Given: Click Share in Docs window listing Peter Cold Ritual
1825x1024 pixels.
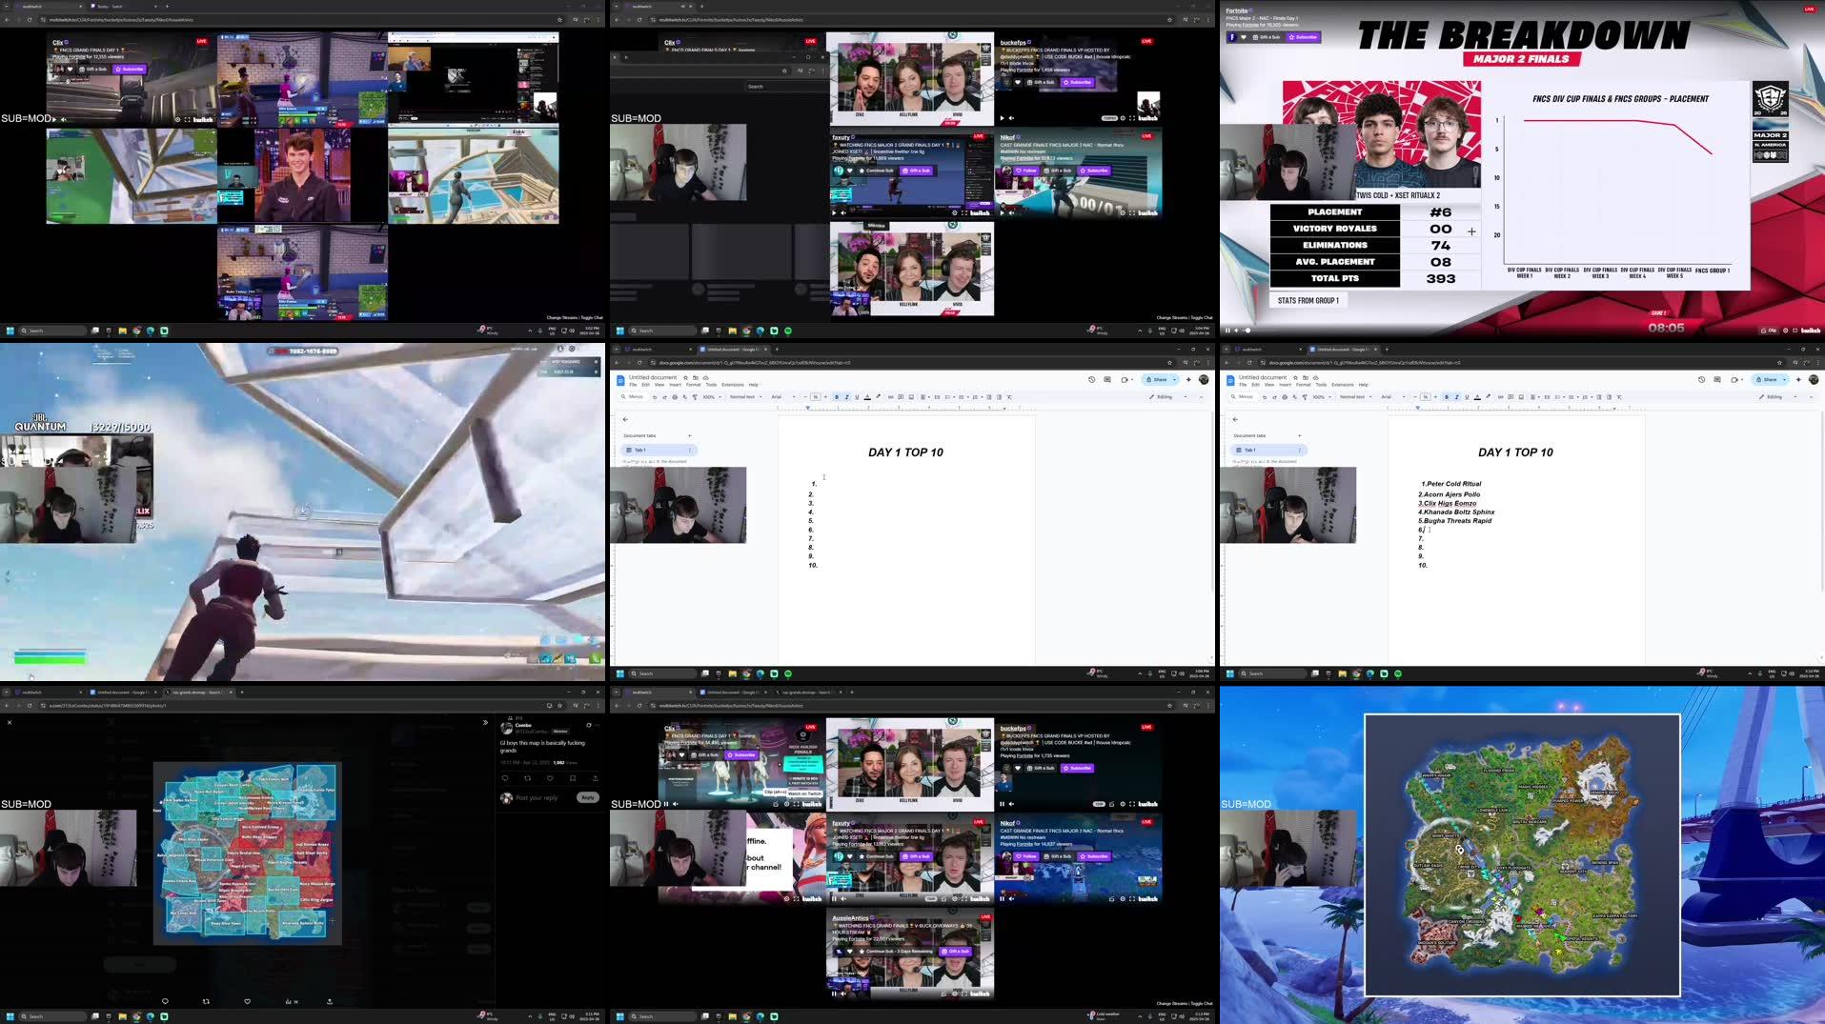Looking at the screenshot, I should click(1768, 379).
